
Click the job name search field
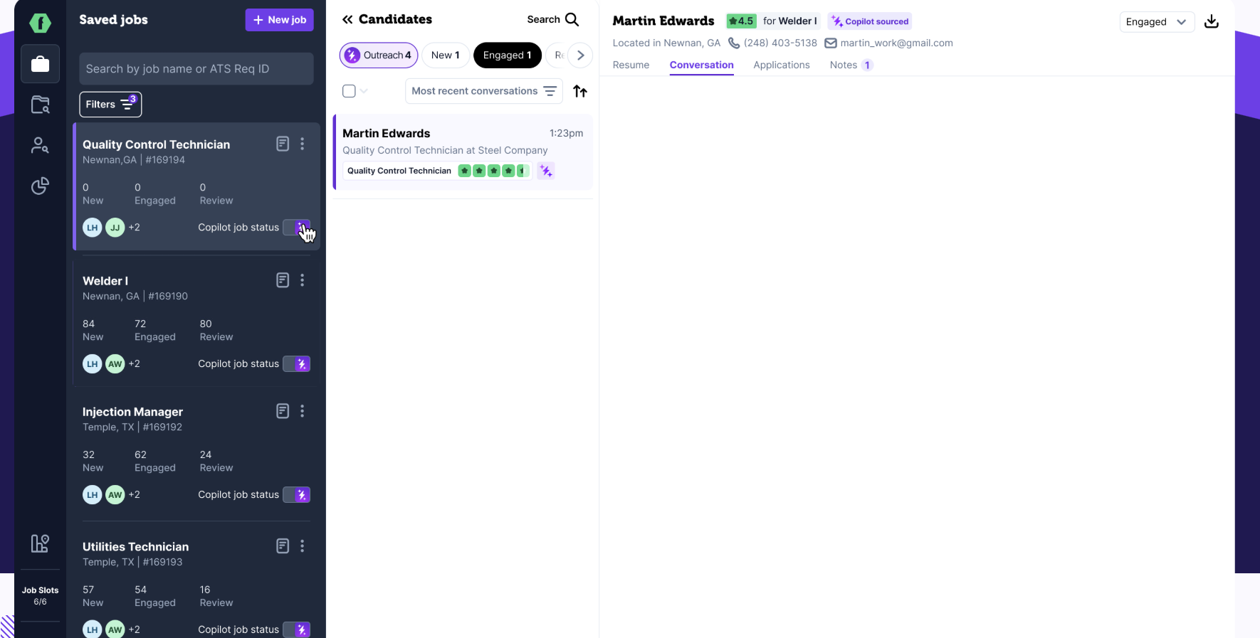click(196, 69)
